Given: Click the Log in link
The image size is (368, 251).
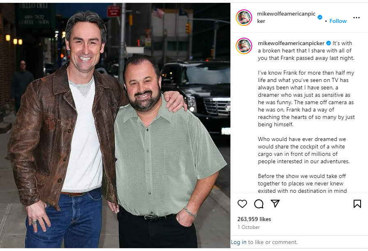Looking at the screenshot, I should [239, 242].
